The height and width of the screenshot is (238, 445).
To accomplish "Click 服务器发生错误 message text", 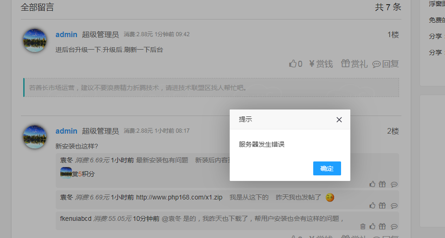I will click(x=261, y=144).
